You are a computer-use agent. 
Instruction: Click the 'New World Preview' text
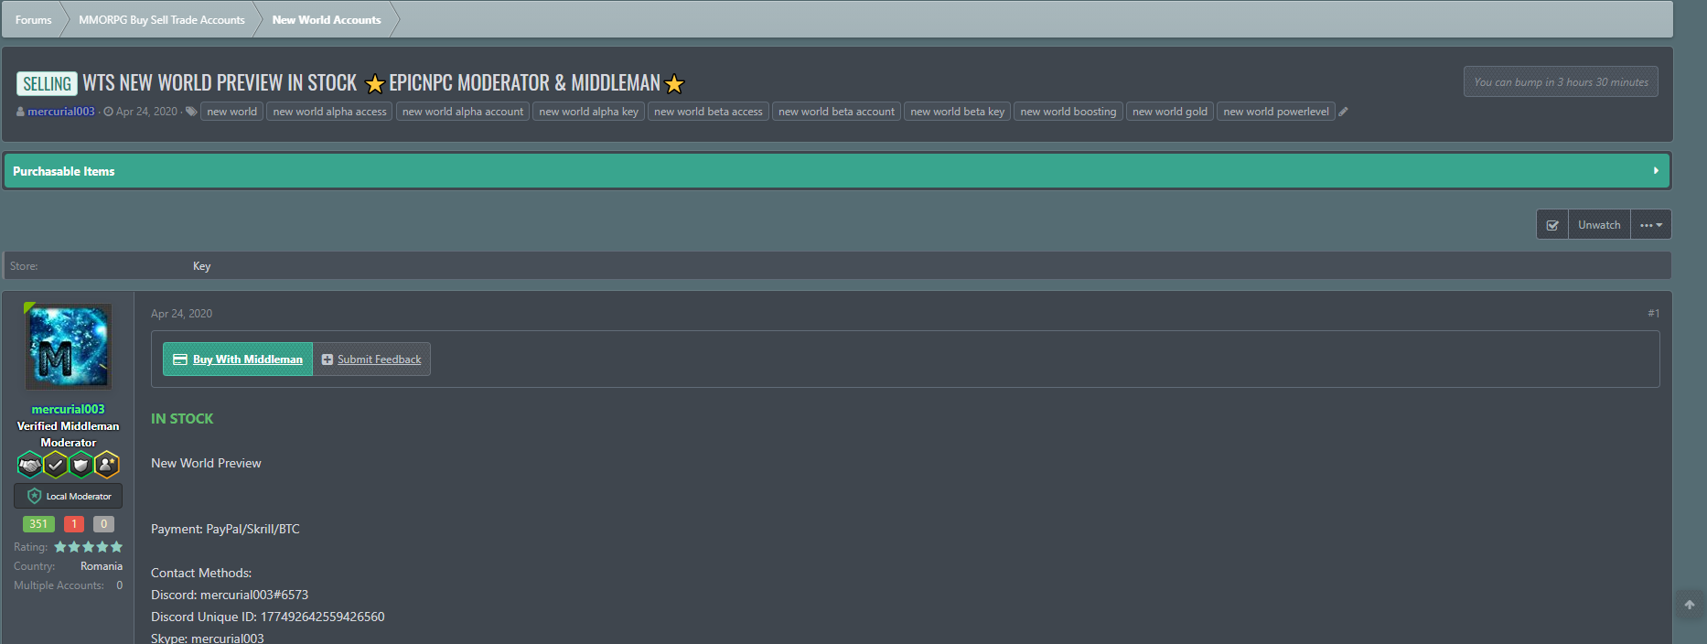coord(206,463)
